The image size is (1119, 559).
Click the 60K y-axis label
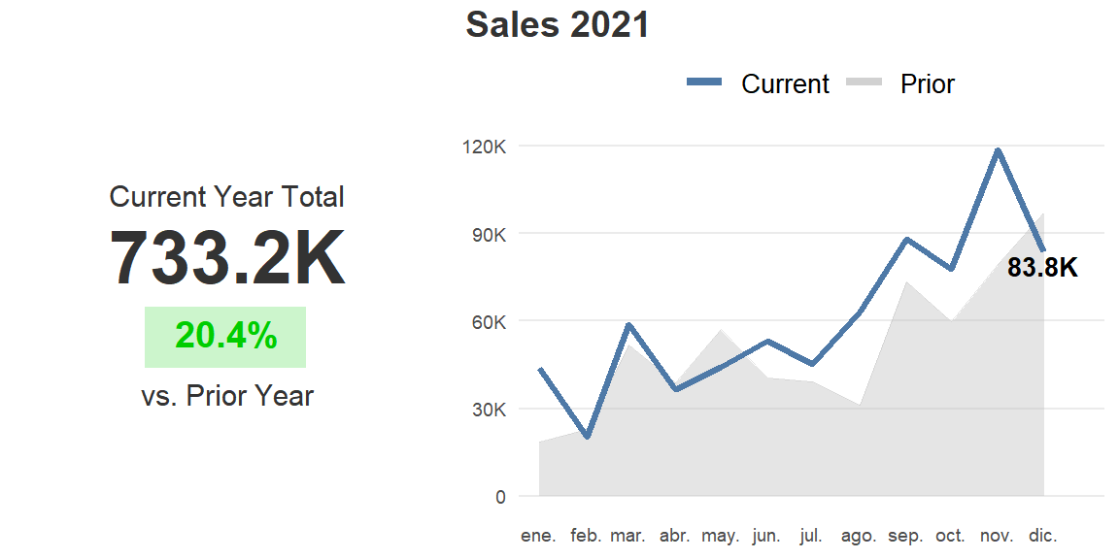(489, 321)
